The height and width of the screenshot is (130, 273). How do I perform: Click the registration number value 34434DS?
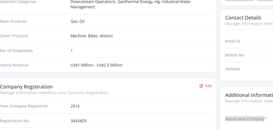(x=79, y=121)
